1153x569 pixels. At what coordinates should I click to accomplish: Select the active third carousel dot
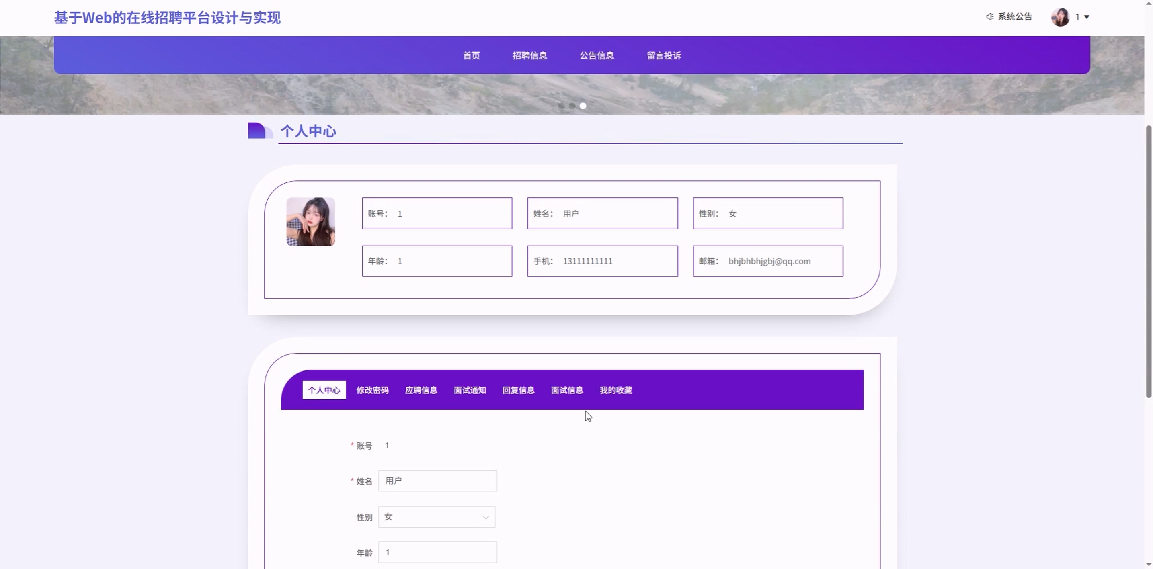coord(583,106)
